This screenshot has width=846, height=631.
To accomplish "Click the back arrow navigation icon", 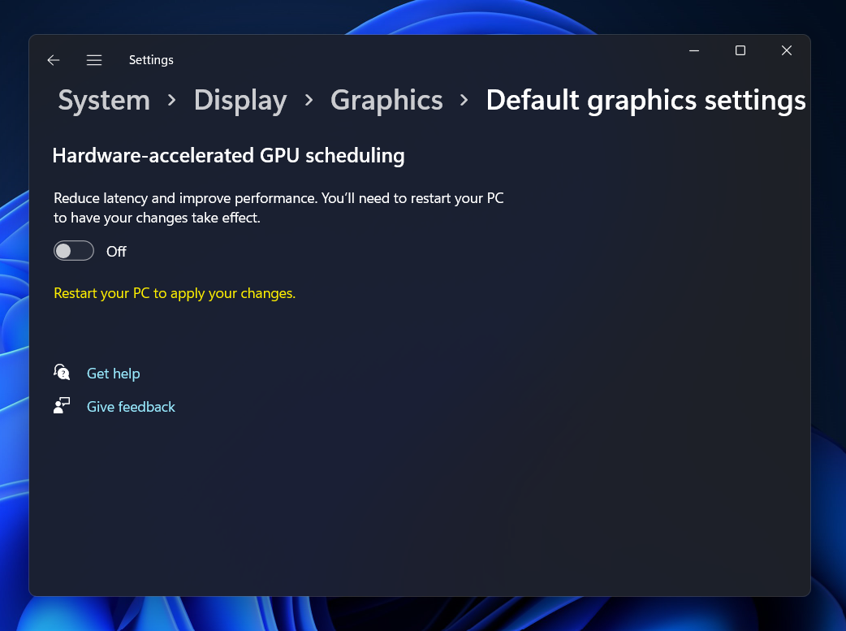I will [53, 59].
